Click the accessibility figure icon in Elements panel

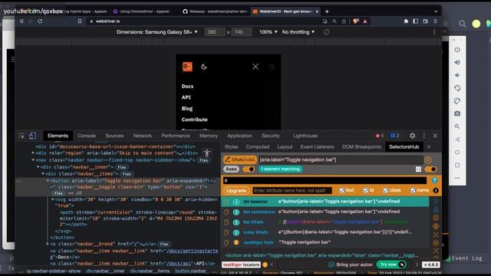[206, 153]
